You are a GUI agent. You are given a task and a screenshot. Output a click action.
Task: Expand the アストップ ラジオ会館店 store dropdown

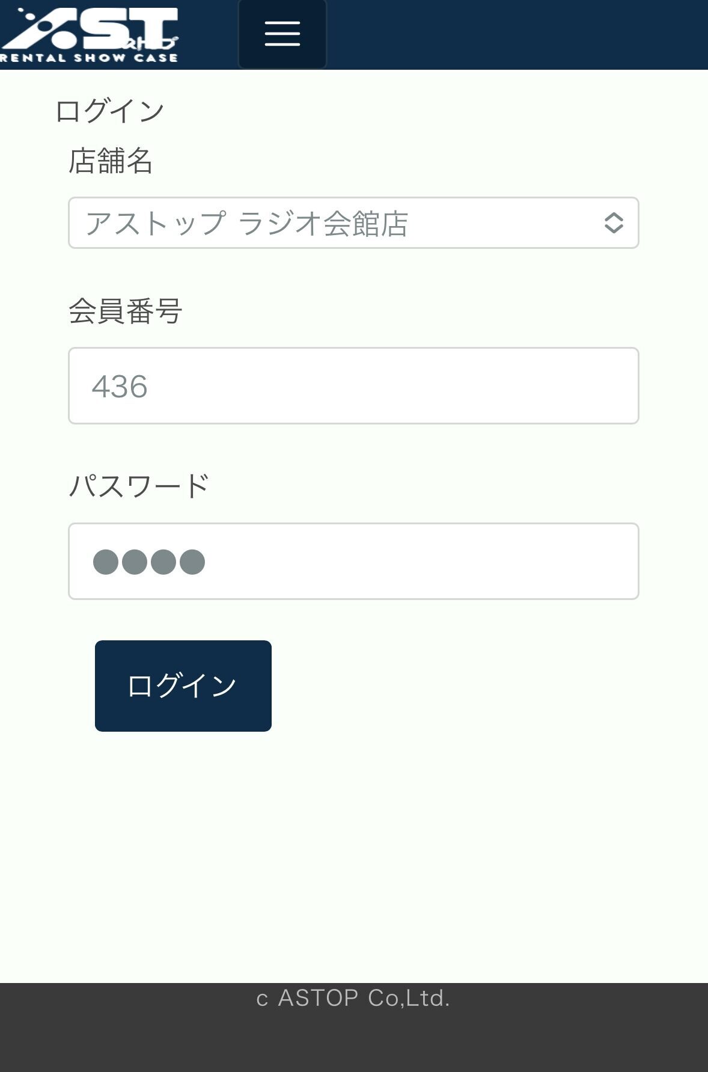(337, 223)
